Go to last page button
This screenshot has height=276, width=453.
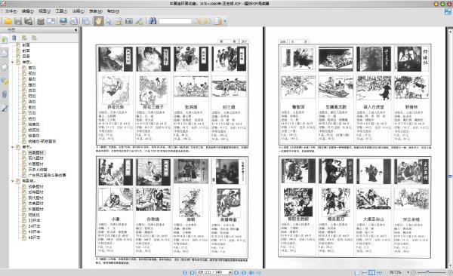[x=244, y=272]
